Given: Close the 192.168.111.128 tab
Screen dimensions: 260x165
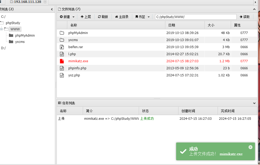Looking at the screenshot, I should [45, 2].
